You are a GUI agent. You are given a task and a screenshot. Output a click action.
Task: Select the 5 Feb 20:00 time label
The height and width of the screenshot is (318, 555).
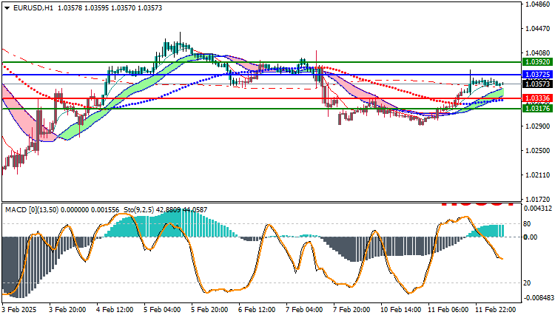click(209, 310)
